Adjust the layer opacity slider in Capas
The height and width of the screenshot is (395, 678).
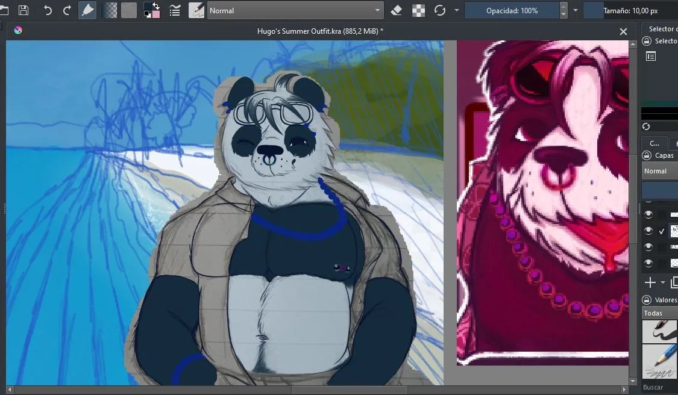pyautogui.click(x=660, y=191)
